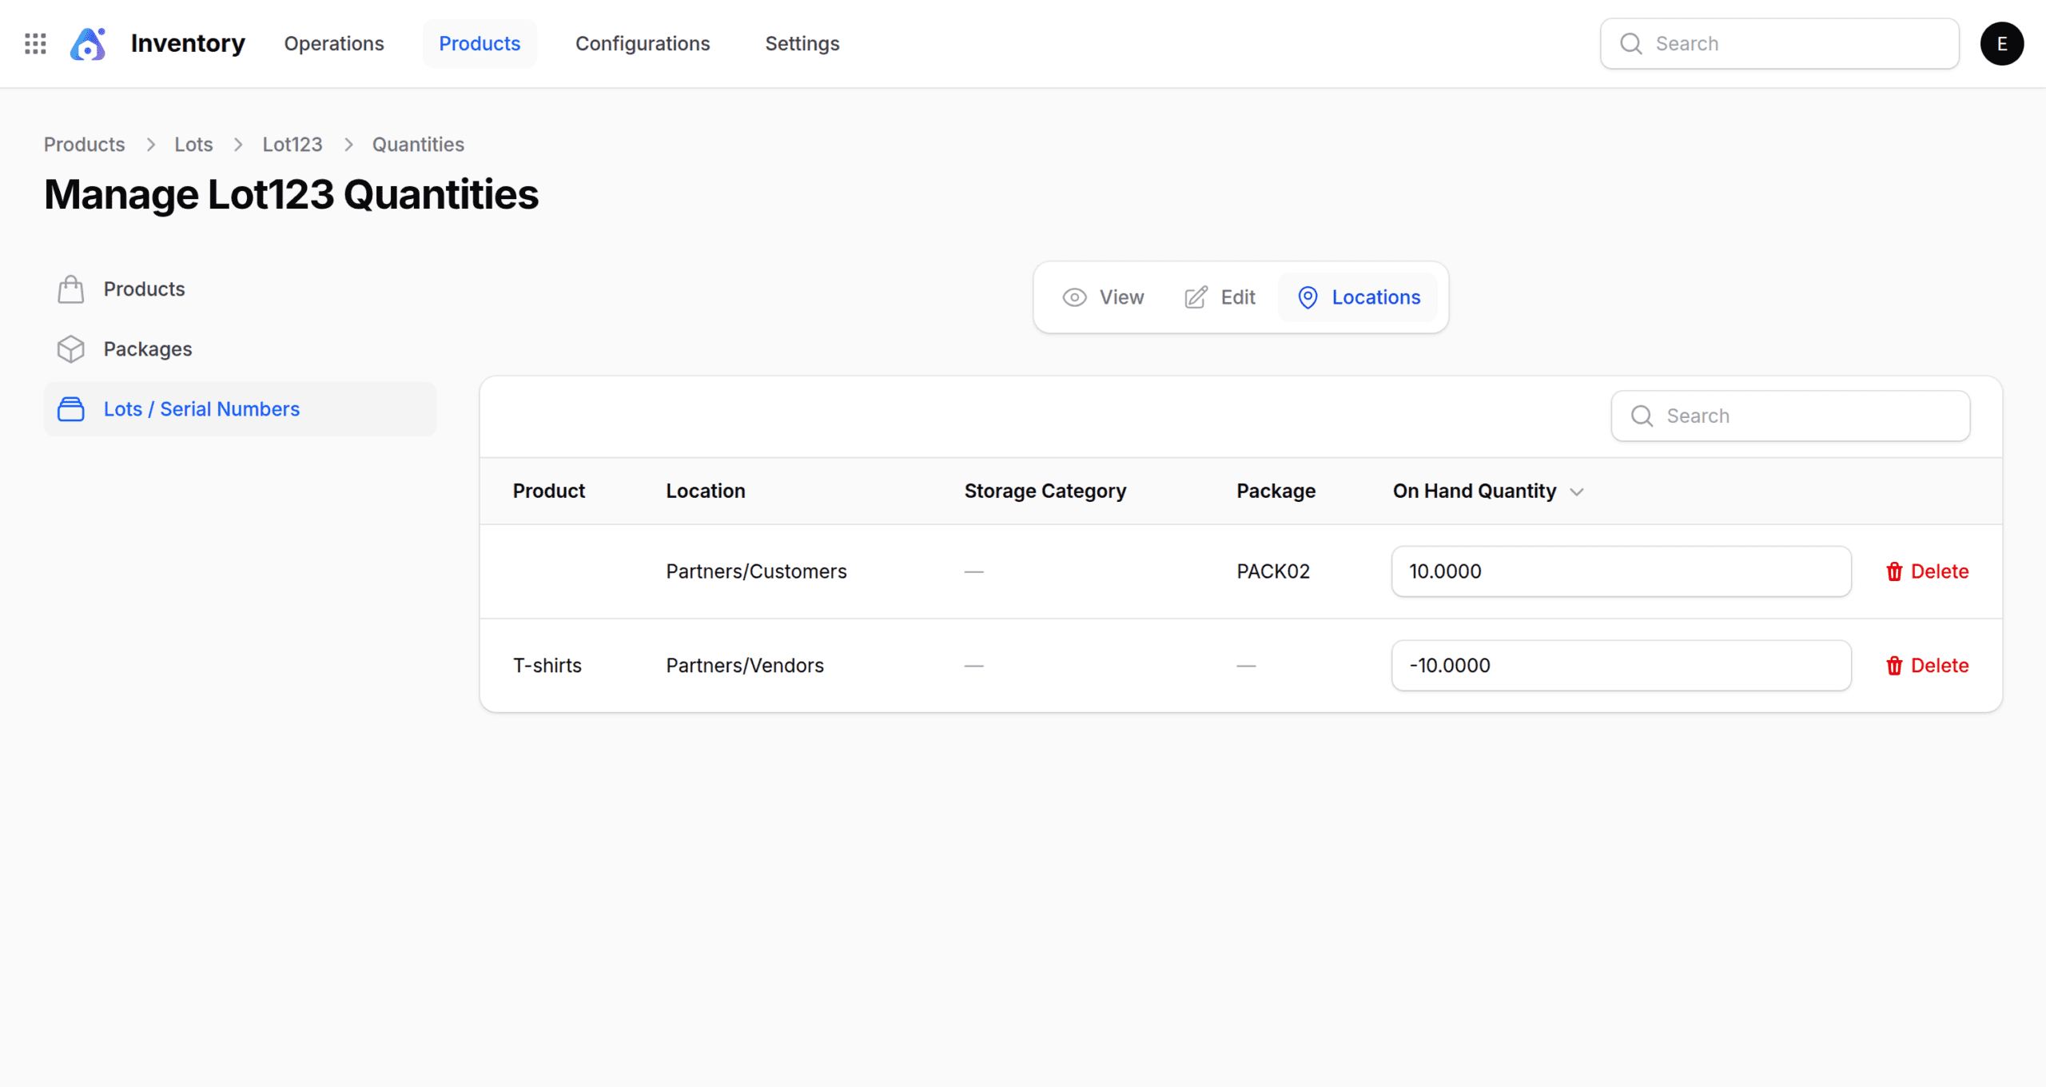Click the cube Packages sidebar icon
This screenshot has width=2046, height=1087.
coord(70,349)
